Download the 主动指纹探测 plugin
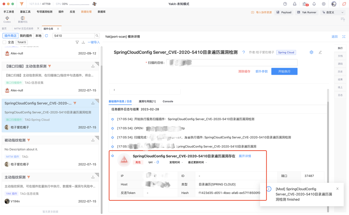349x215 pixels. pyautogui.click(x=93, y=177)
